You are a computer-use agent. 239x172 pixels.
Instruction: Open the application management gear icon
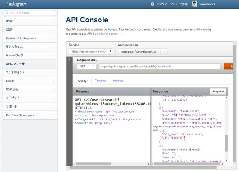tap(153, 4)
